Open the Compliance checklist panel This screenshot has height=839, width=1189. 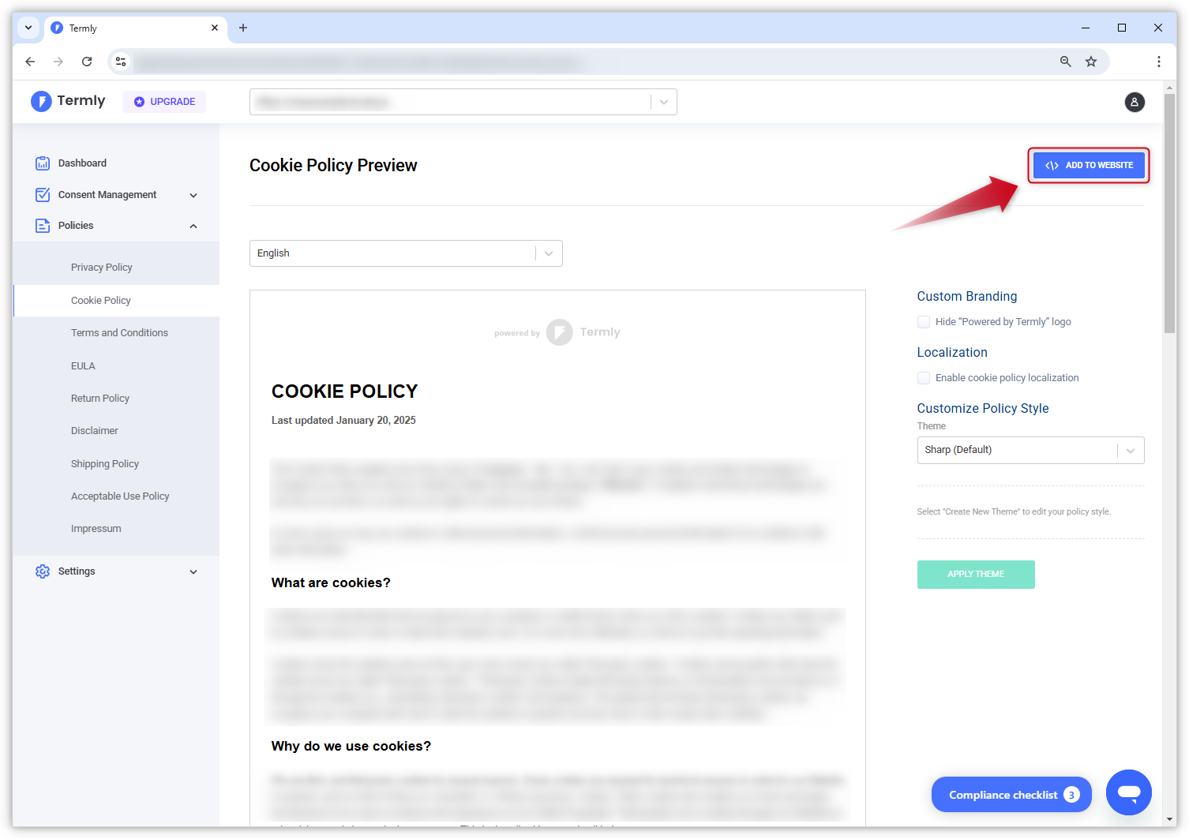pos(1011,795)
